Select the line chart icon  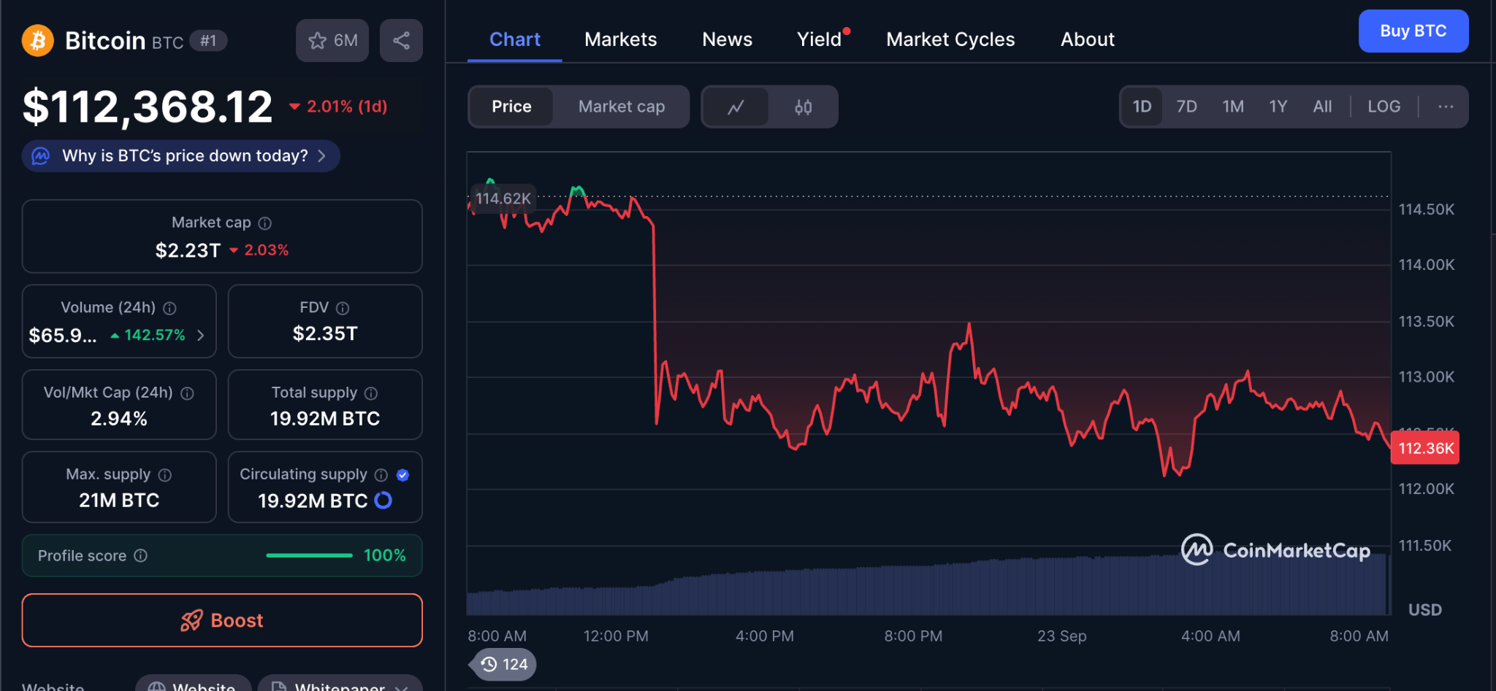point(736,107)
